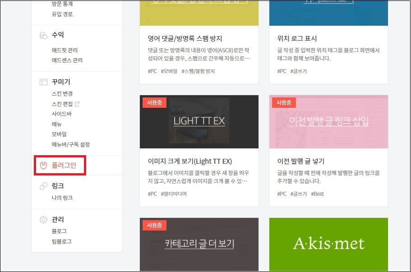Click 이미지 크게 보기(Light TT EX) title
Screen dimensions: 411x272
[190, 161]
